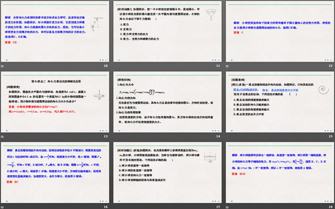
Task: Click previous-slide arrow on slide 16
Action: click(x=100, y=201)
